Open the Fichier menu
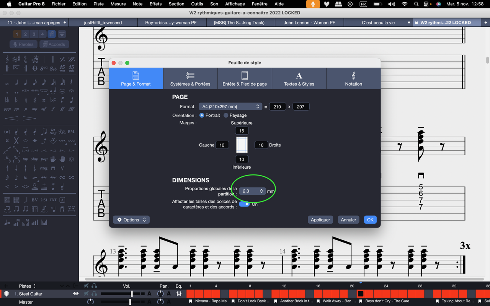The height and width of the screenshot is (306, 490). tap(59, 4)
